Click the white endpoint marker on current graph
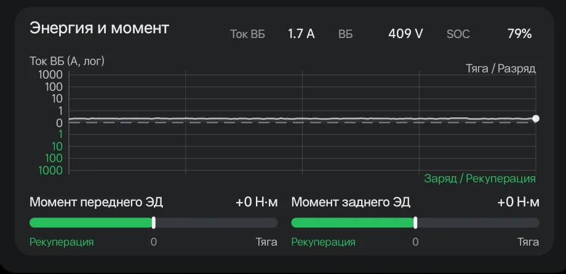 pyautogui.click(x=536, y=119)
